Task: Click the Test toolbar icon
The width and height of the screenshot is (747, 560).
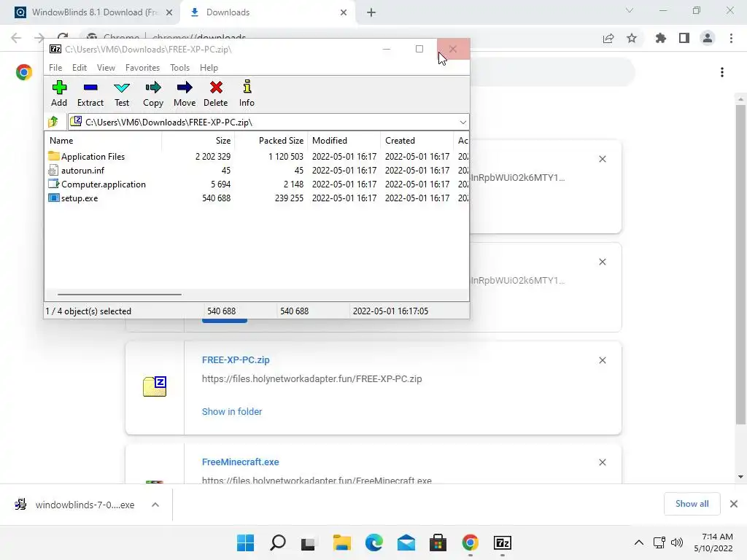Action: click(122, 93)
